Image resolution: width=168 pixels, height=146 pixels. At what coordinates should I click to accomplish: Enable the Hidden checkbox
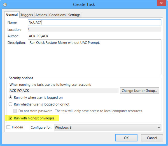pos(8,127)
